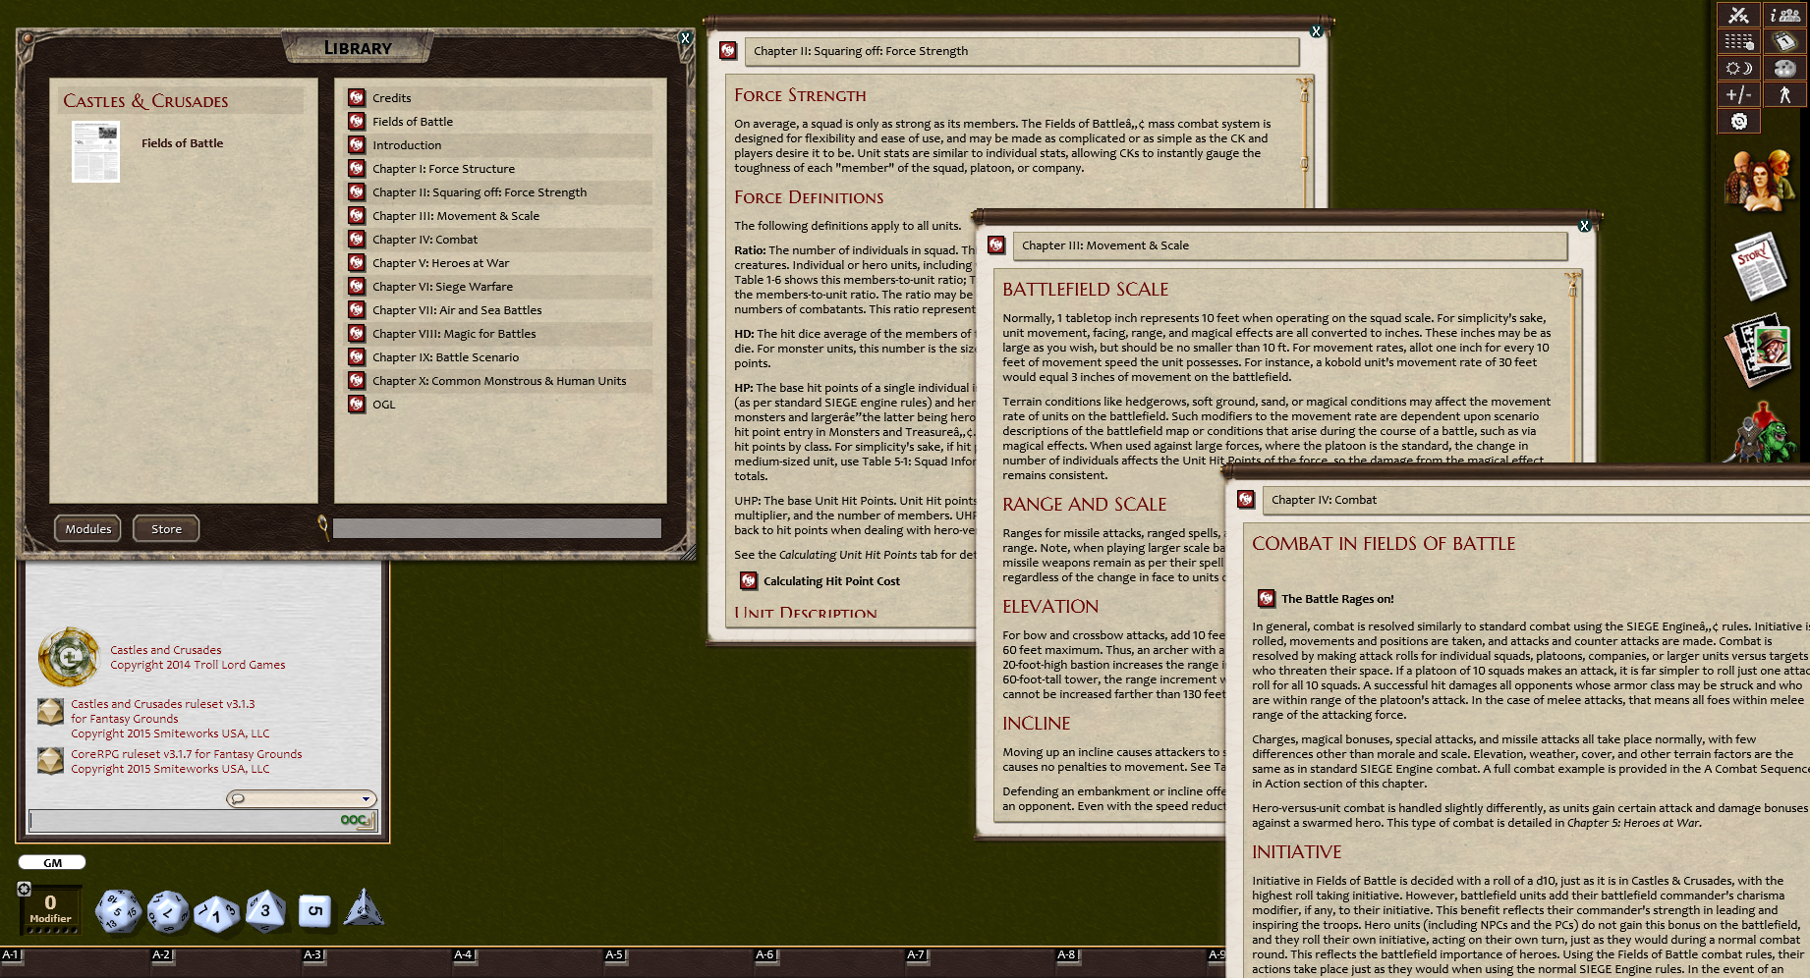Open the Party Sheet icon

[1784, 16]
